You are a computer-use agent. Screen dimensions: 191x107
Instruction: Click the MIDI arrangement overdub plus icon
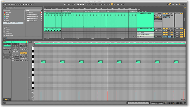pyautogui.click(x=87, y=4)
